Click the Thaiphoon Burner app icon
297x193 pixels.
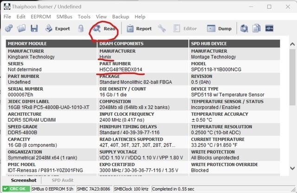tap(7, 7)
